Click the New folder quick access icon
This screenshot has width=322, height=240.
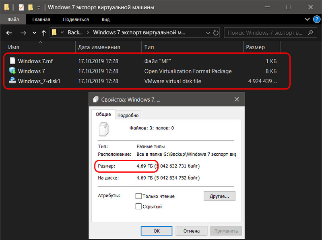coord(31,7)
